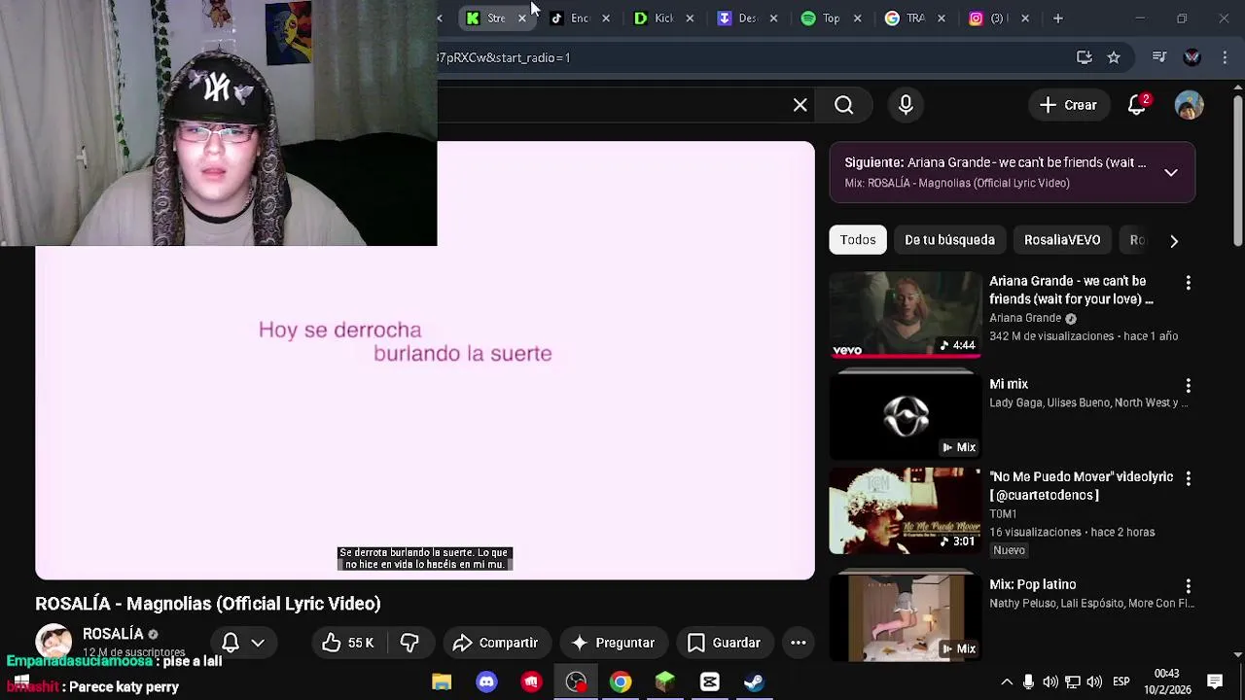The height and width of the screenshot is (700, 1245).
Task: Open the Mix: Pop latino title
Action: [x=1032, y=584]
